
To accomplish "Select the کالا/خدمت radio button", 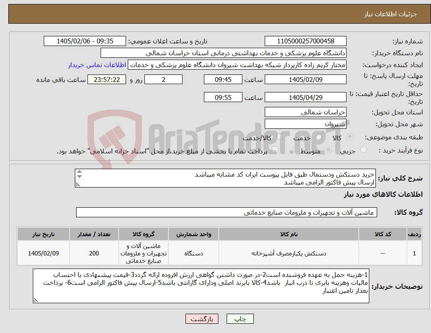I will point(280,137).
